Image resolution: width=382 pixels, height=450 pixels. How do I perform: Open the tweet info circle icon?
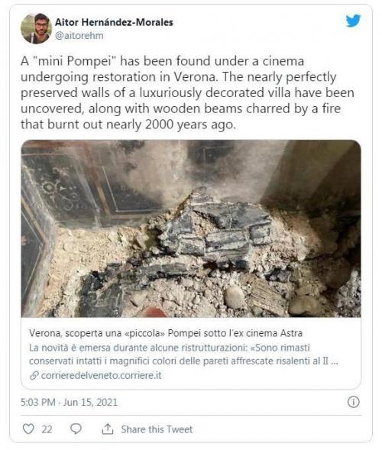(353, 402)
